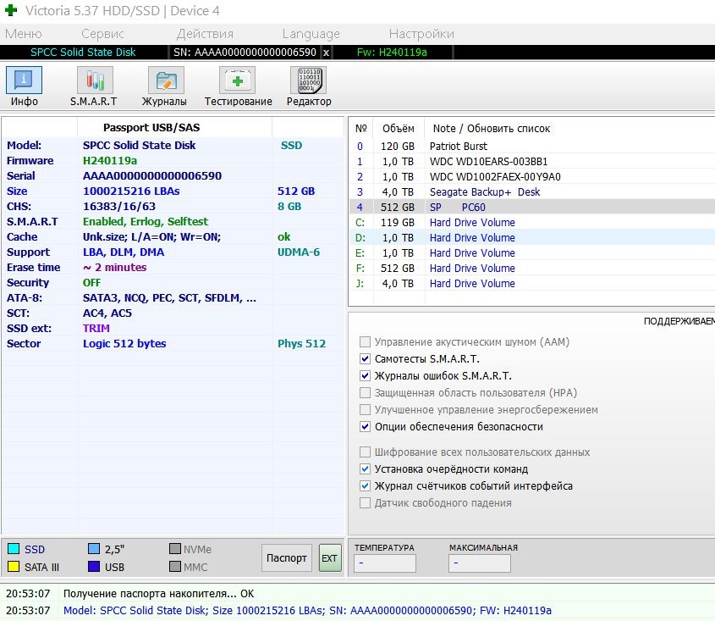Toggle Шифрование всех пользовательских данных checkbox
Image resolution: width=715 pixels, height=621 pixels.
tap(365, 452)
